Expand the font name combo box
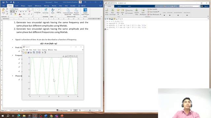The height and width of the screenshot is (118, 211). [27, 9]
